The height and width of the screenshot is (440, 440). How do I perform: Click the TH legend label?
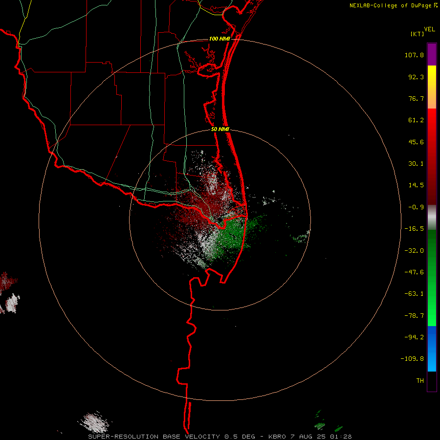(420, 380)
